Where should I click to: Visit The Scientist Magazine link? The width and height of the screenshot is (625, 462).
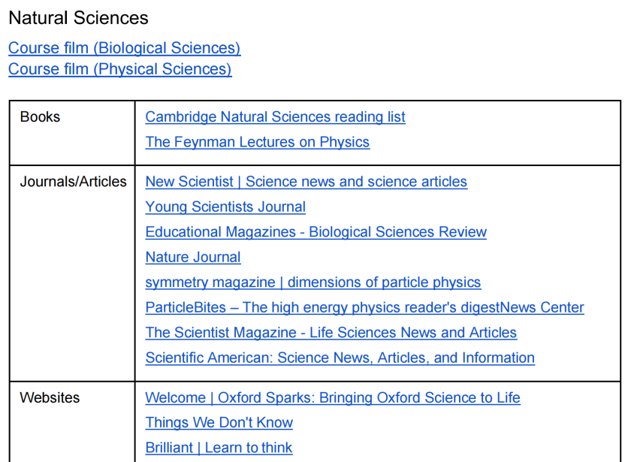point(331,333)
